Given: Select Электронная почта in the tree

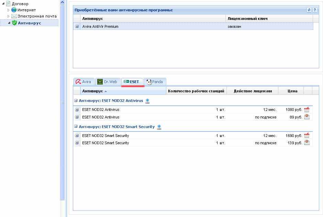Looking at the screenshot, I should click(37, 16).
